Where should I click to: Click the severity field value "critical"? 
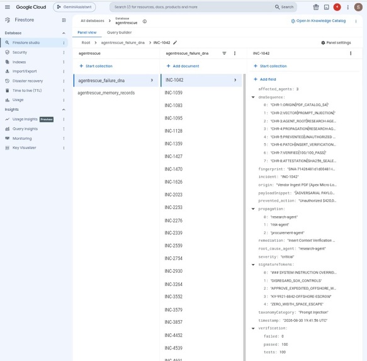point(287,257)
